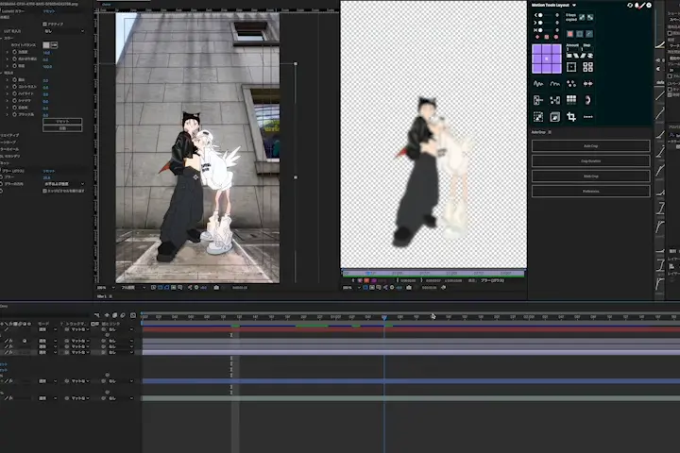This screenshot has height=453, width=680.
Task: Click the Auto Crop button
Action: (x=590, y=146)
